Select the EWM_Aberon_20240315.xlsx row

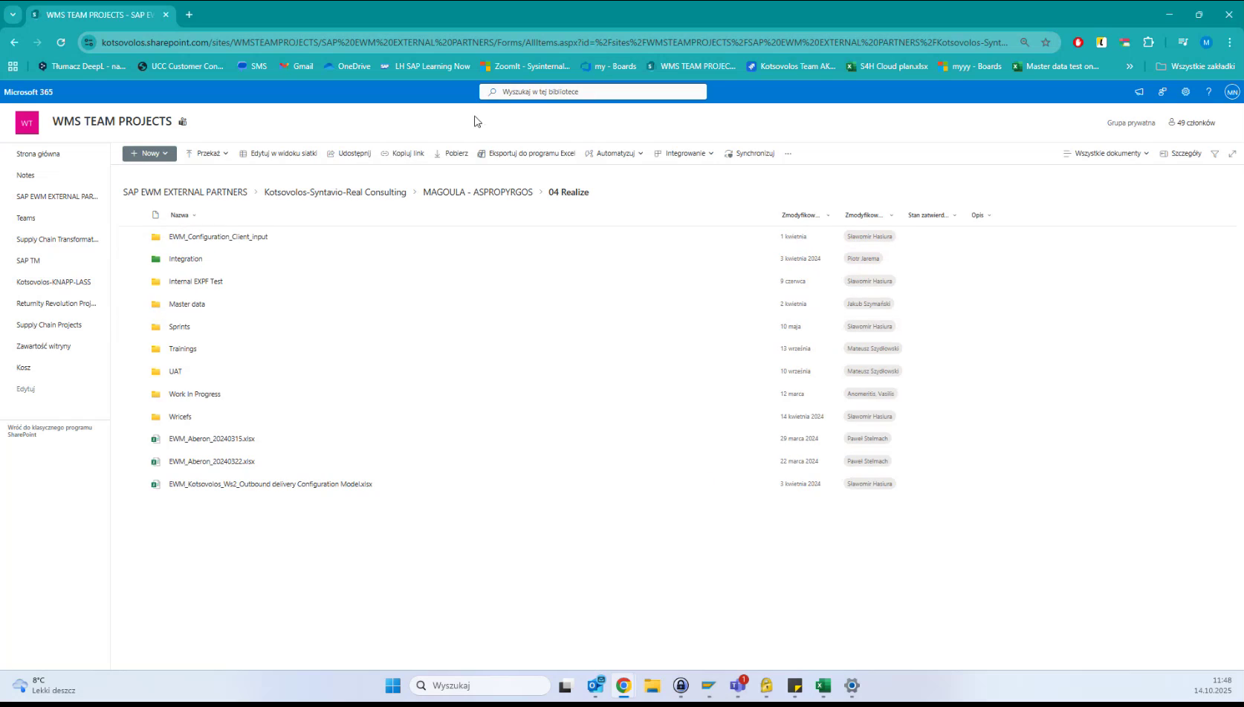(212, 439)
